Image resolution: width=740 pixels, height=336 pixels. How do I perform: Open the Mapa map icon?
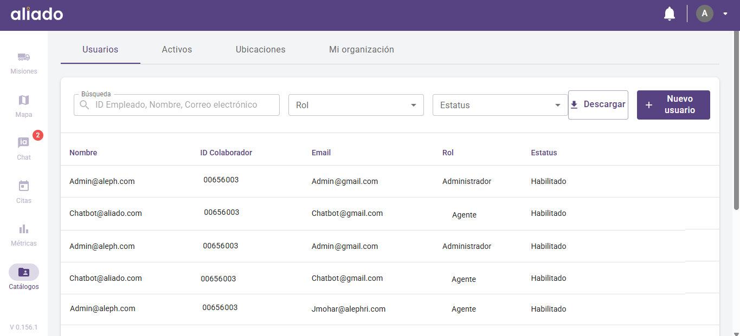pos(24,101)
